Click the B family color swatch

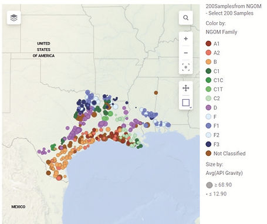209,62
